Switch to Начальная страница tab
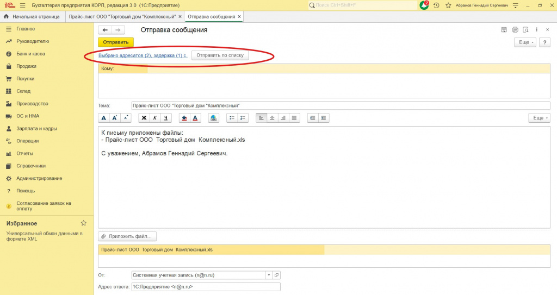Screen dimensions: 557x295 (x=32, y=17)
